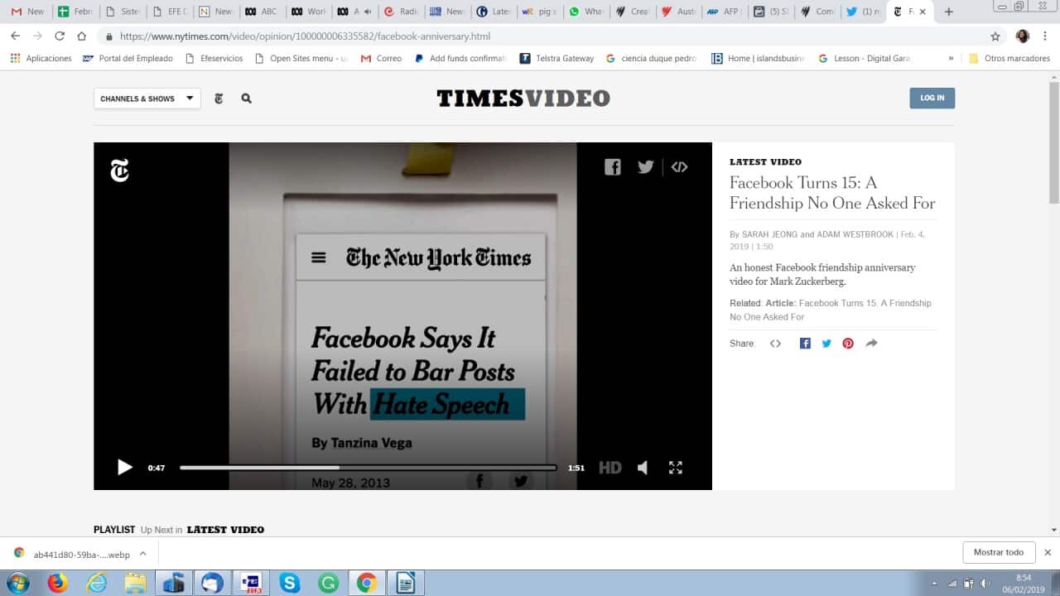Bookmark this page with the star icon
This screenshot has height=596, width=1060.
coord(995,36)
